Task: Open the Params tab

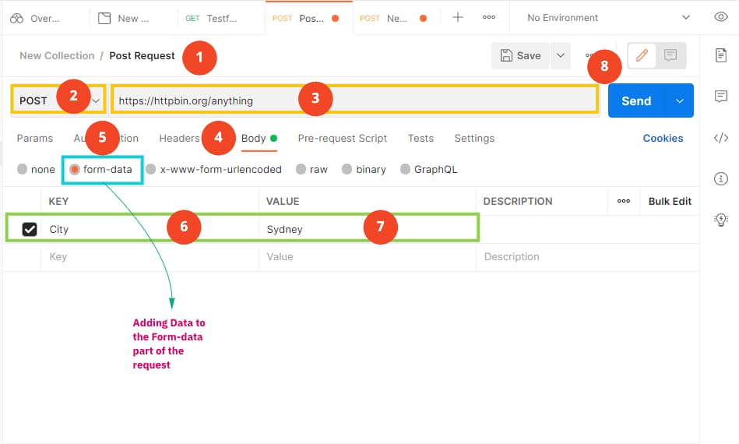Action: point(35,138)
